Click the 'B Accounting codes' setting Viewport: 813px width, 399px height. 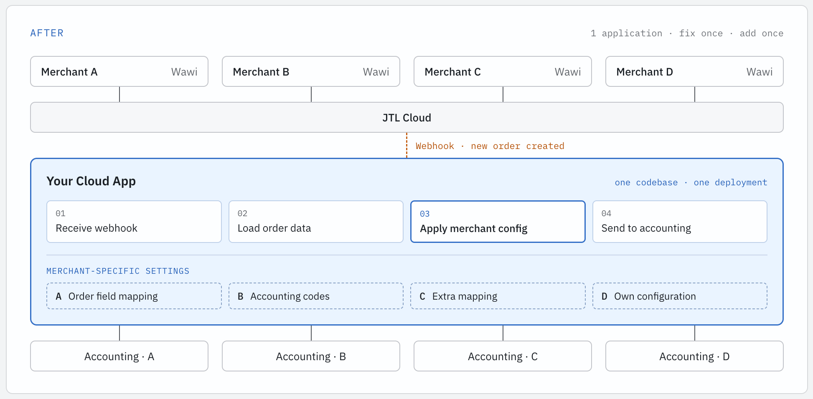tap(316, 296)
